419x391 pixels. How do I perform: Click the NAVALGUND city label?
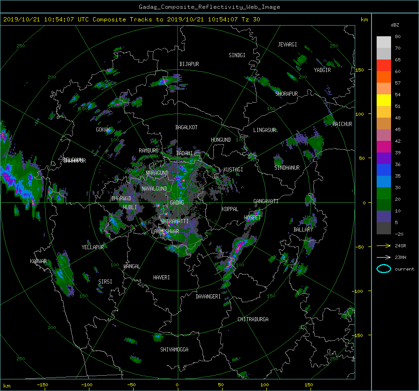pos(154,189)
